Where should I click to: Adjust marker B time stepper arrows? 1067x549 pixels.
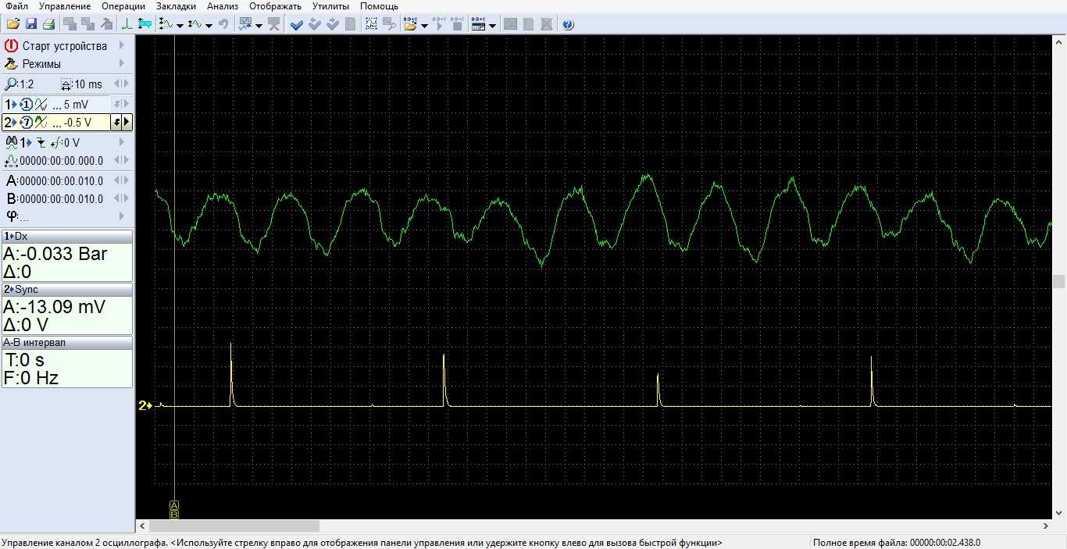122,198
